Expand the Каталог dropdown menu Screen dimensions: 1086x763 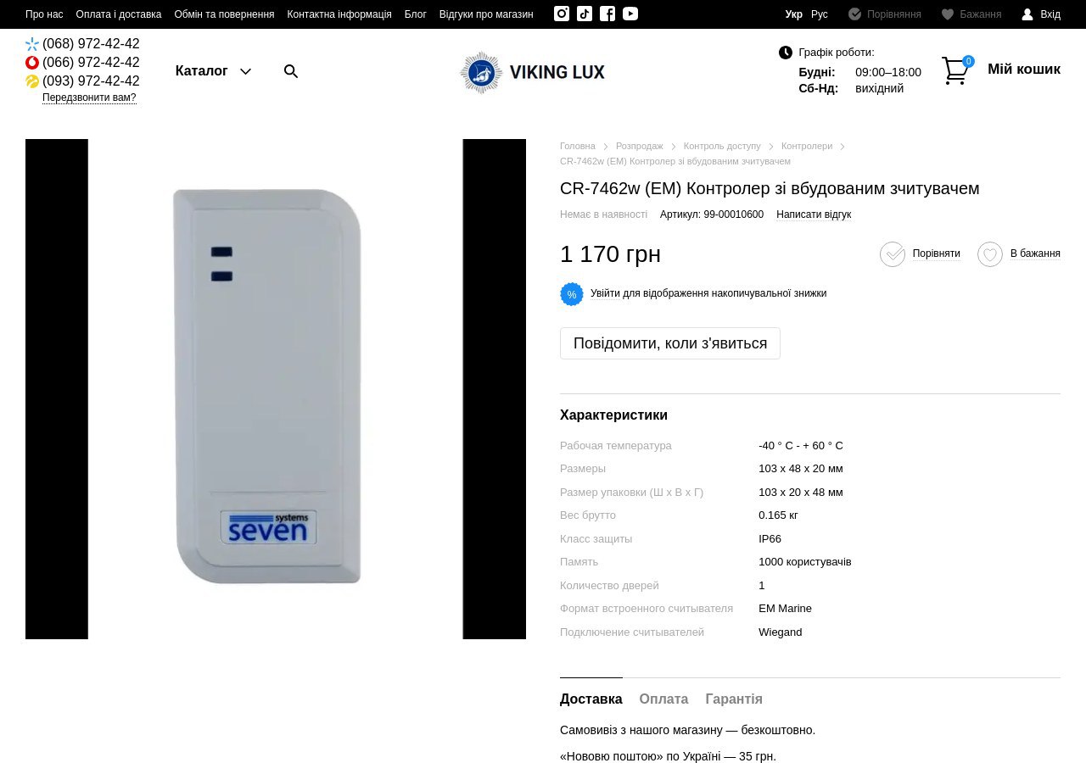coord(213,71)
